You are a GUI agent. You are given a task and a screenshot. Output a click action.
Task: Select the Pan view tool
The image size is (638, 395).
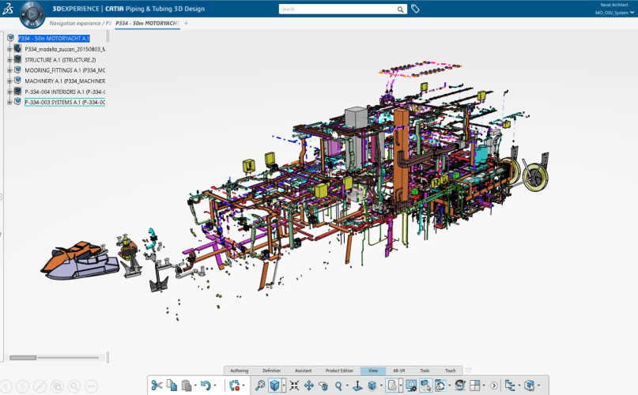308,386
